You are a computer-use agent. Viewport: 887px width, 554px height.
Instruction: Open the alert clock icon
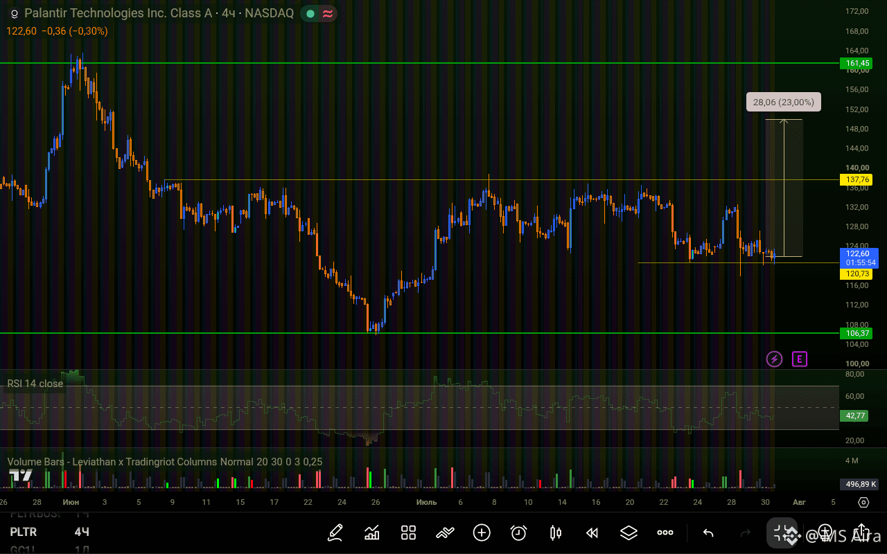click(x=518, y=533)
